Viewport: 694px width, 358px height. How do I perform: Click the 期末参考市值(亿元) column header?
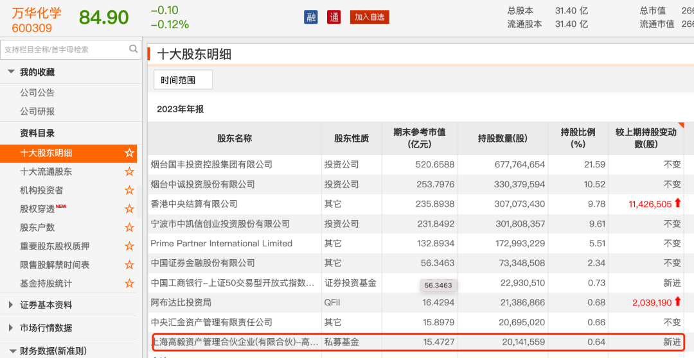(x=420, y=139)
